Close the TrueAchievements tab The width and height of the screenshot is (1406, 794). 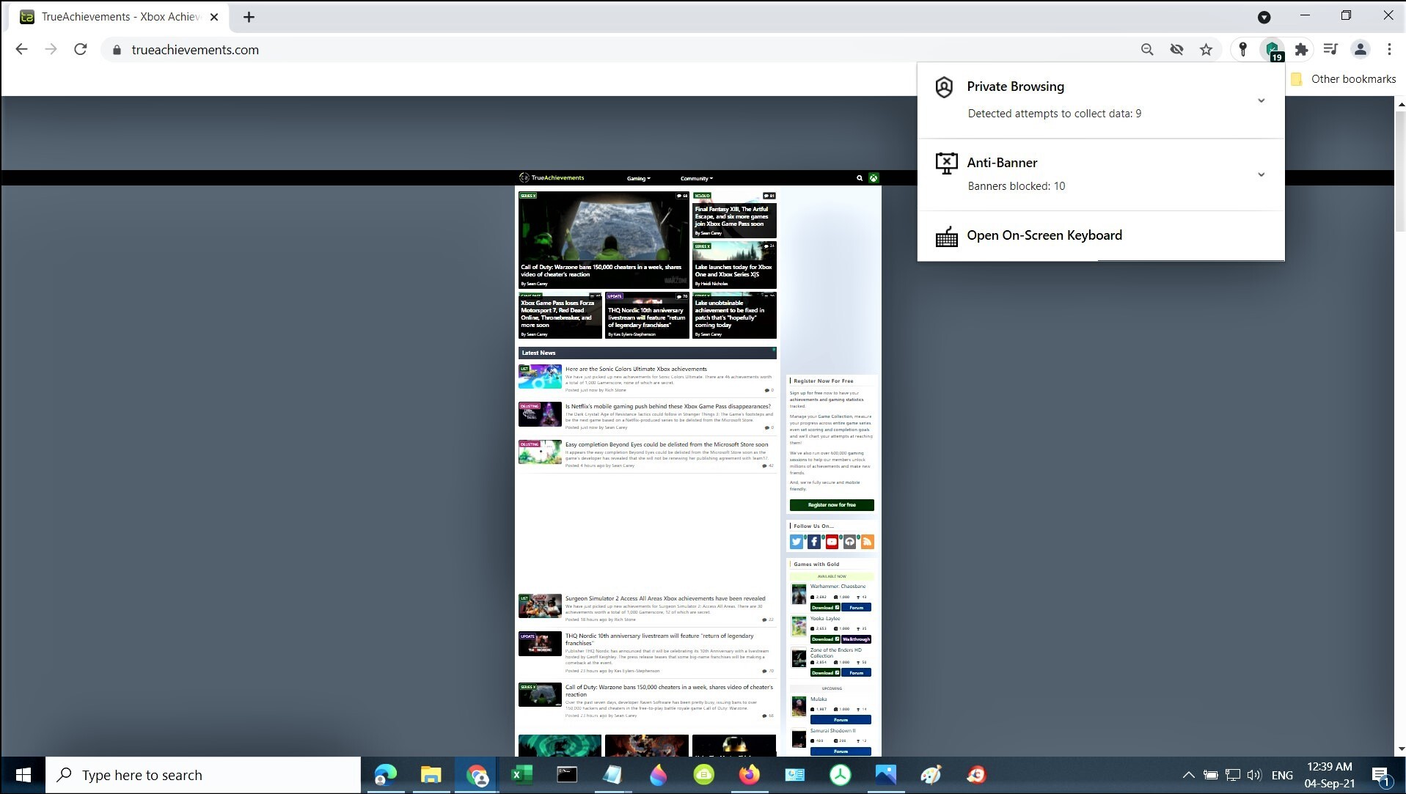214,17
